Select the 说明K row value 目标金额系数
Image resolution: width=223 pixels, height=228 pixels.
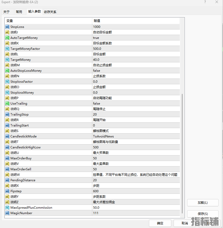[136, 43]
